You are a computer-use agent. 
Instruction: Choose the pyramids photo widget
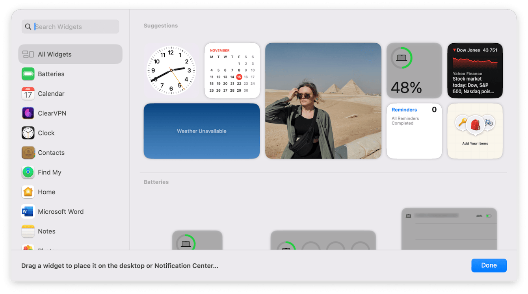tap(323, 101)
